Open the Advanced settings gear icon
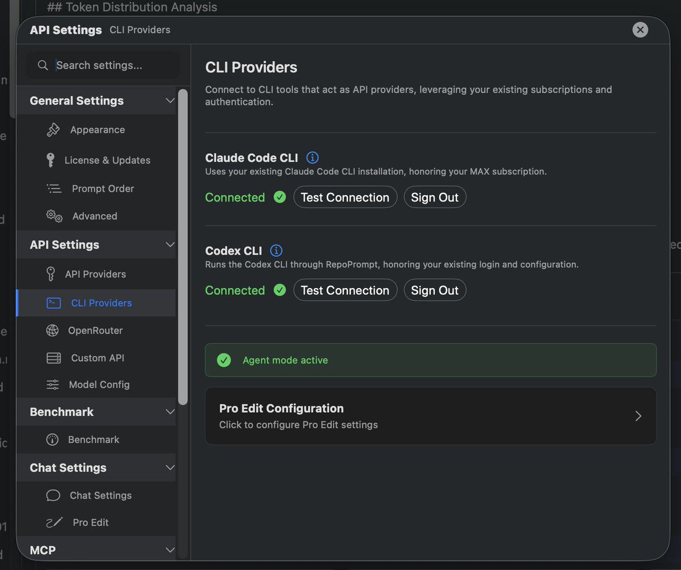The image size is (681, 570). [x=53, y=216]
